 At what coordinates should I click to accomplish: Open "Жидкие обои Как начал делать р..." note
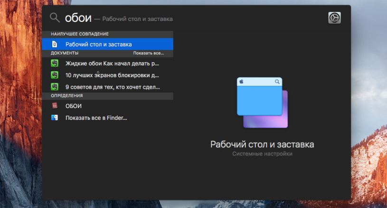click(108, 63)
